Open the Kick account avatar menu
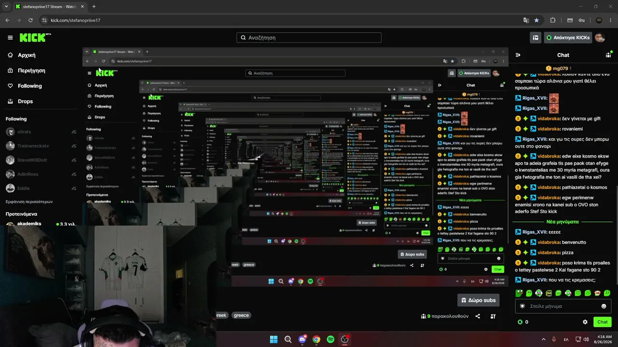The width and height of the screenshot is (618, 347). (600, 38)
